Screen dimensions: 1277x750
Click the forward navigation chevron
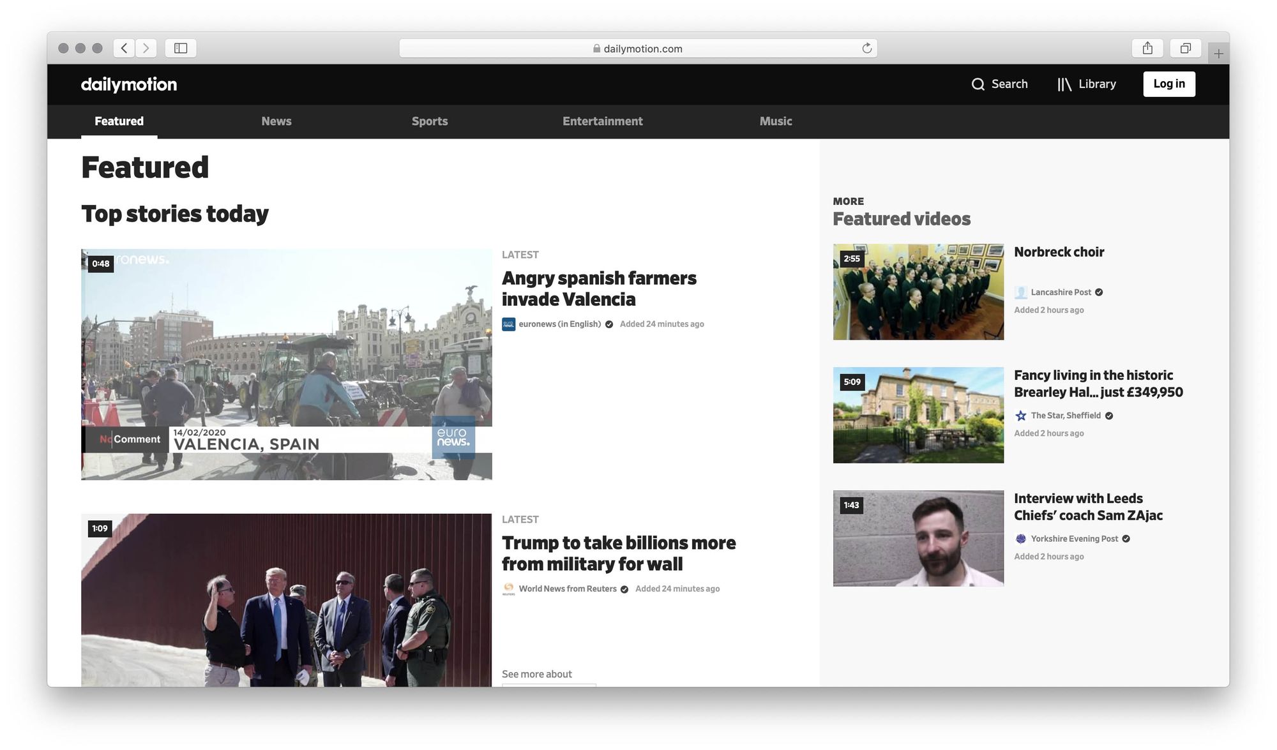[146, 48]
